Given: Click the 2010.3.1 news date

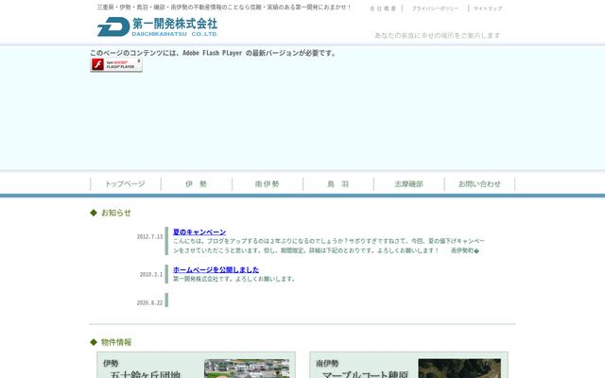Looking at the screenshot, I should click(x=151, y=274).
